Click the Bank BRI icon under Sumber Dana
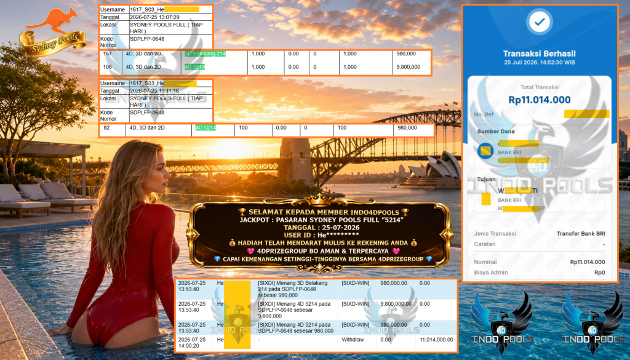Image resolution: width=630 pixels, height=360 pixels. [485, 151]
